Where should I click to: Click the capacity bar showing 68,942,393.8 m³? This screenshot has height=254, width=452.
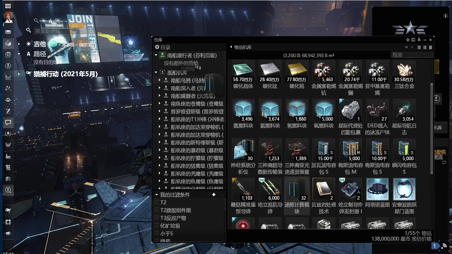309,55
